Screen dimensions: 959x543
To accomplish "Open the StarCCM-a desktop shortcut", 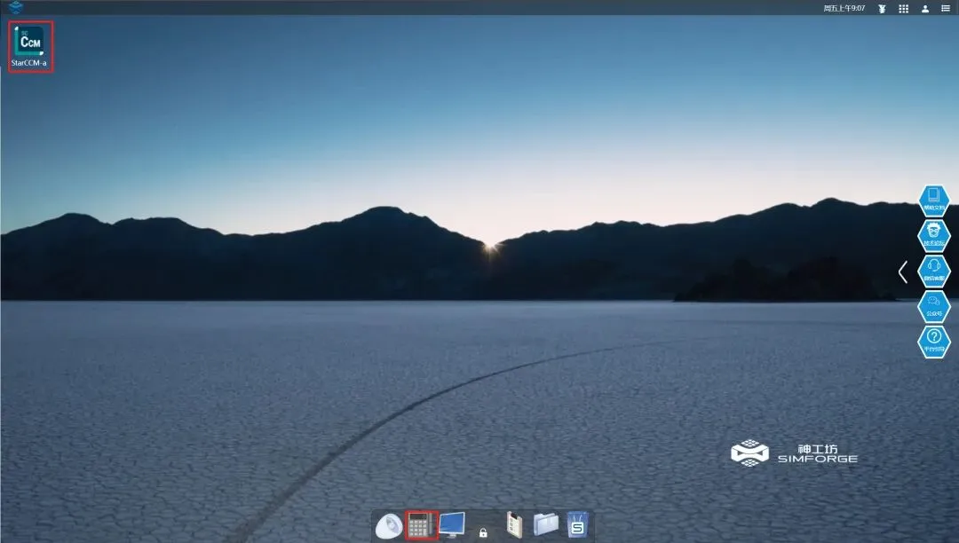I will click(30, 46).
